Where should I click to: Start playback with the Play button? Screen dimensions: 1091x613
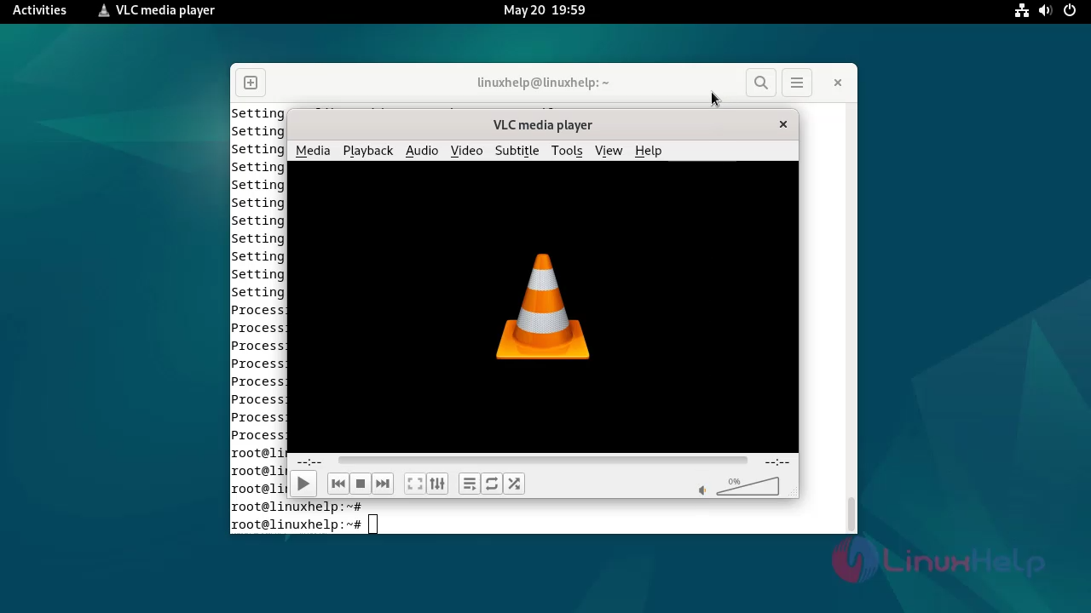303,484
